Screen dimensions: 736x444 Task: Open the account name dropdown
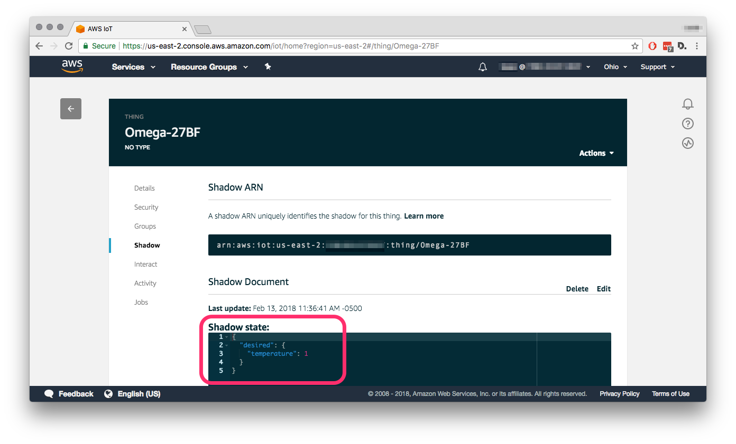tap(545, 67)
